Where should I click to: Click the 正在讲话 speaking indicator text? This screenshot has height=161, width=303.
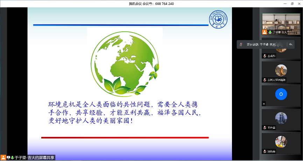(x=261, y=45)
